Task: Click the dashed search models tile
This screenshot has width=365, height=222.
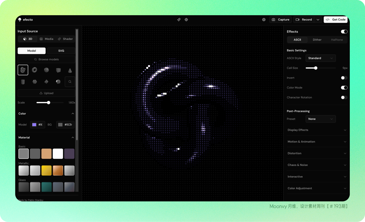Action: pyautogui.click(x=70, y=82)
